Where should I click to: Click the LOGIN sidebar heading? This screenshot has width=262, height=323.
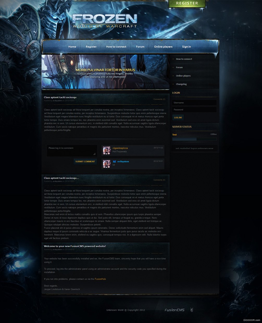tap(176, 93)
